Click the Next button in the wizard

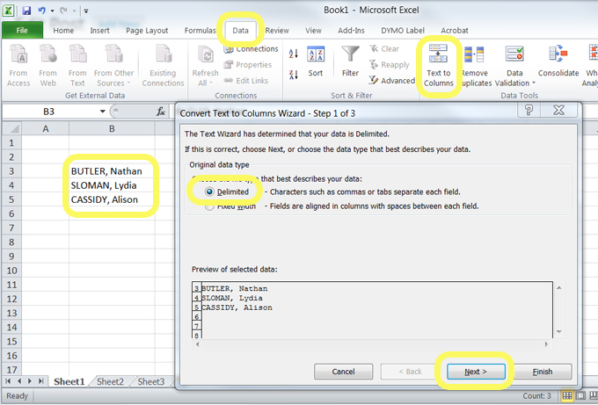coord(475,372)
